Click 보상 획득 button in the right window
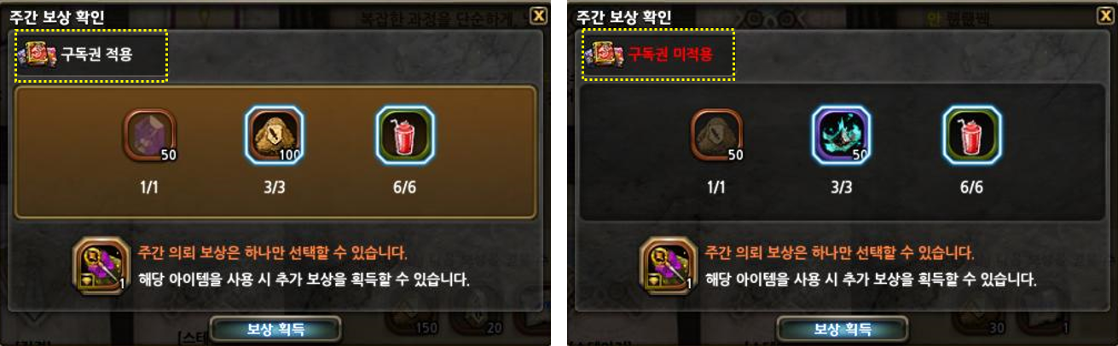Screen dimensions: 1118x346 (x=842, y=329)
